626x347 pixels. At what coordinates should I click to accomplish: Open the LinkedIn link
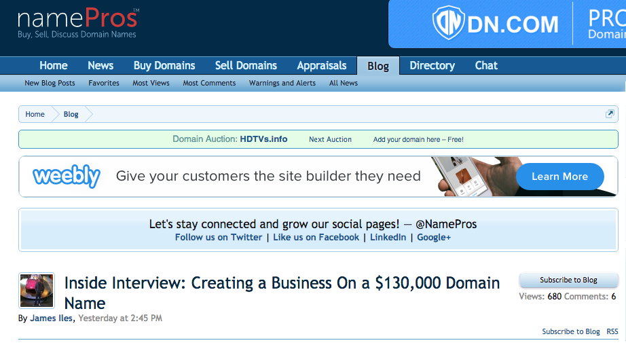[388, 237]
